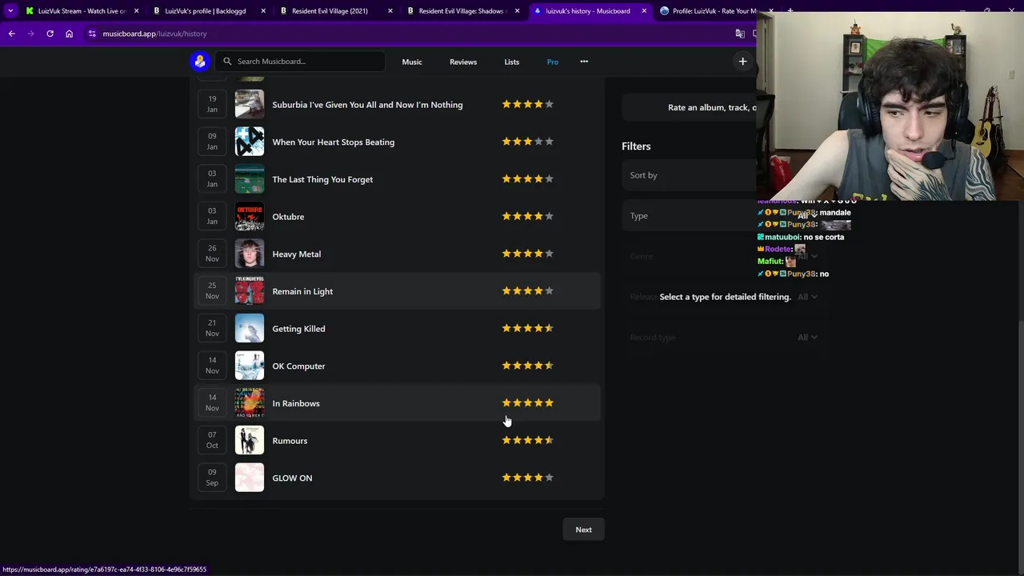Open the Pro link
Screen dimensions: 1024x576
(x=553, y=62)
